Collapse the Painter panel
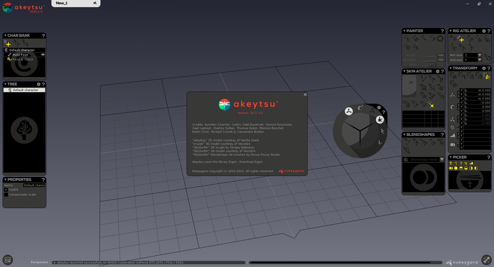The height and width of the screenshot is (267, 494). (x=404, y=31)
